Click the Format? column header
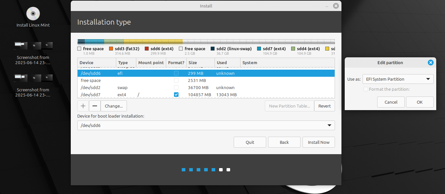The height and width of the screenshot is (194, 445). coord(176,63)
